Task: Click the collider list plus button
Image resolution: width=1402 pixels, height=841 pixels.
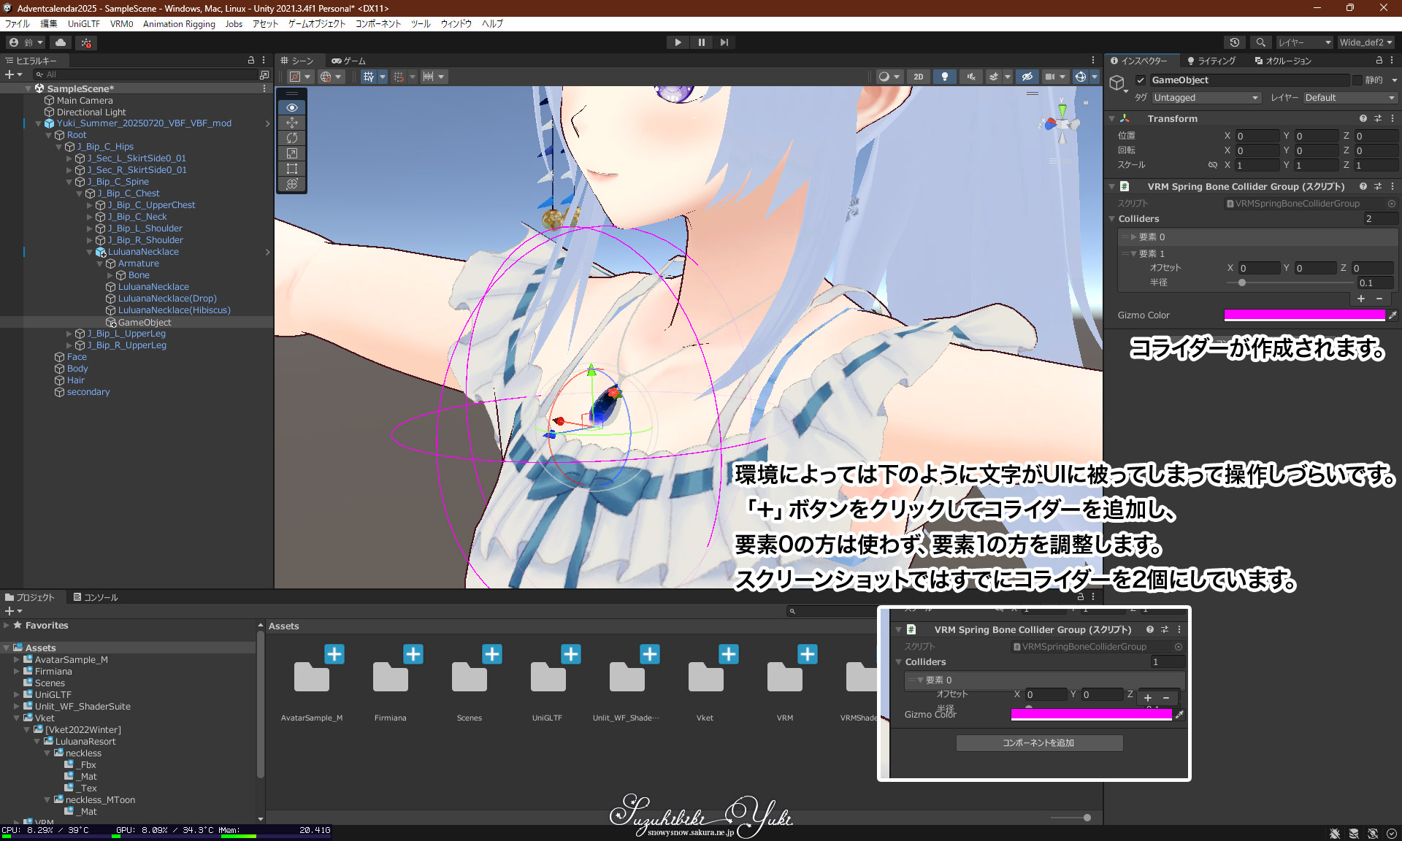Action: click(x=1361, y=299)
